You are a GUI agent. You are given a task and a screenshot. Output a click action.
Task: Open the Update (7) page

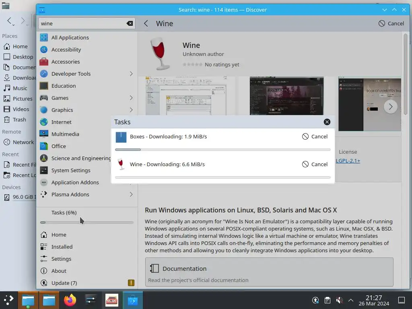point(87,283)
